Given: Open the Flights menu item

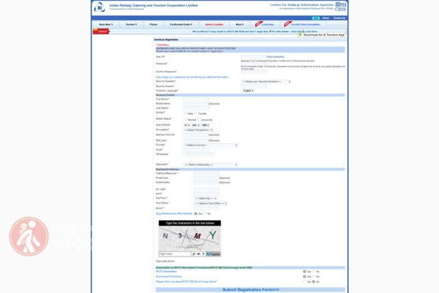Looking at the screenshot, I should click(154, 24).
